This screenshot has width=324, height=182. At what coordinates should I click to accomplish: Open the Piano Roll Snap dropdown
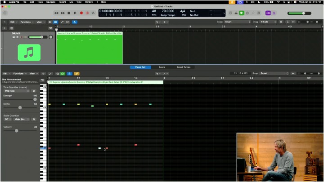pyautogui.click(x=274, y=73)
